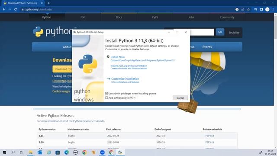Click the 3.11 version cell
Screen dimensions: 277x156
pyautogui.click(x=41, y=136)
